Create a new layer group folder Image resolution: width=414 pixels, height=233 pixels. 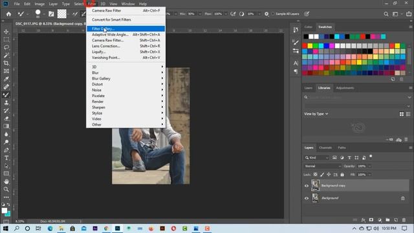click(x=387, y=220)
